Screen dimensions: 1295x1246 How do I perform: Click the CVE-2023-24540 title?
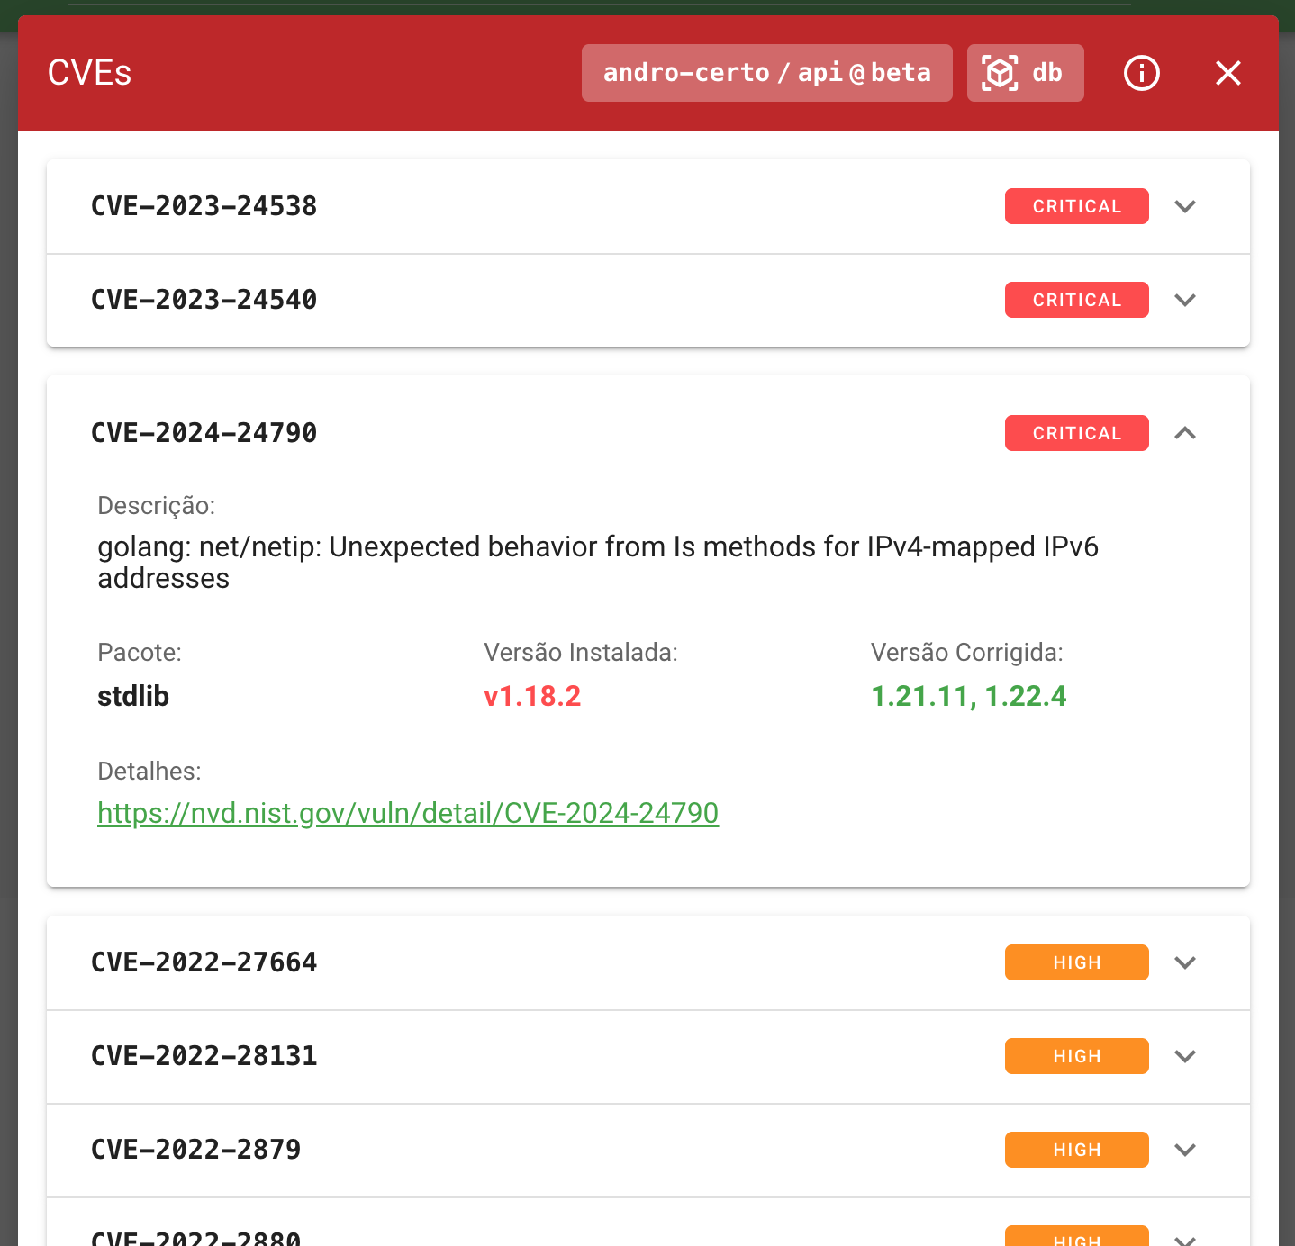[204, 300]
